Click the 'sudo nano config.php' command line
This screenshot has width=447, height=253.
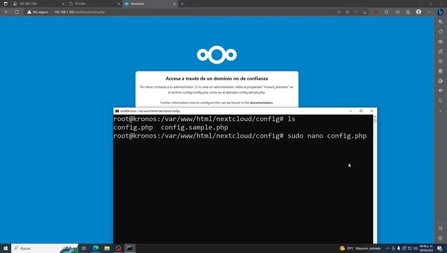(x=327, y=136)
